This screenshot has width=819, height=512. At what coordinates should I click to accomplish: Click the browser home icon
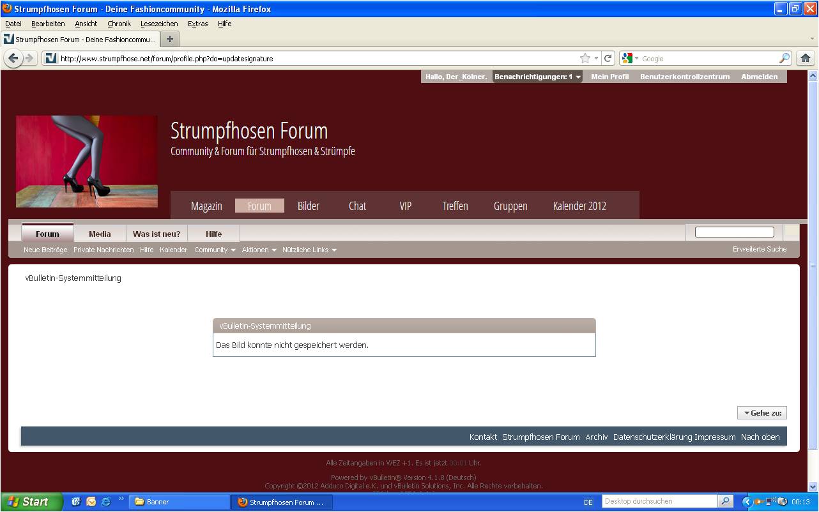806,58
